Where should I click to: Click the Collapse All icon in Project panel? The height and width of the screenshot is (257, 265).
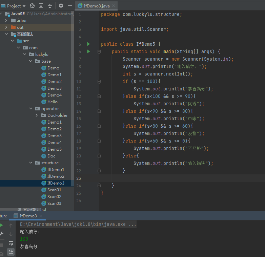(x=50, y=6)
